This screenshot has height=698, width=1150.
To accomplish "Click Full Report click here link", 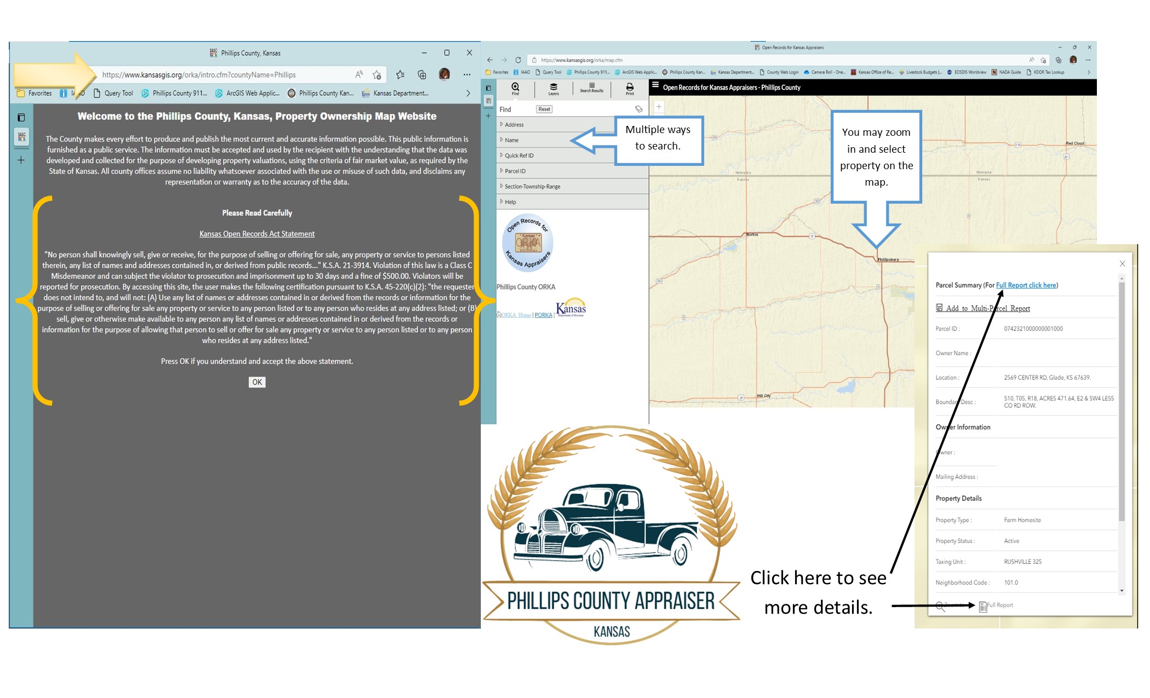I will point(1026,285).
